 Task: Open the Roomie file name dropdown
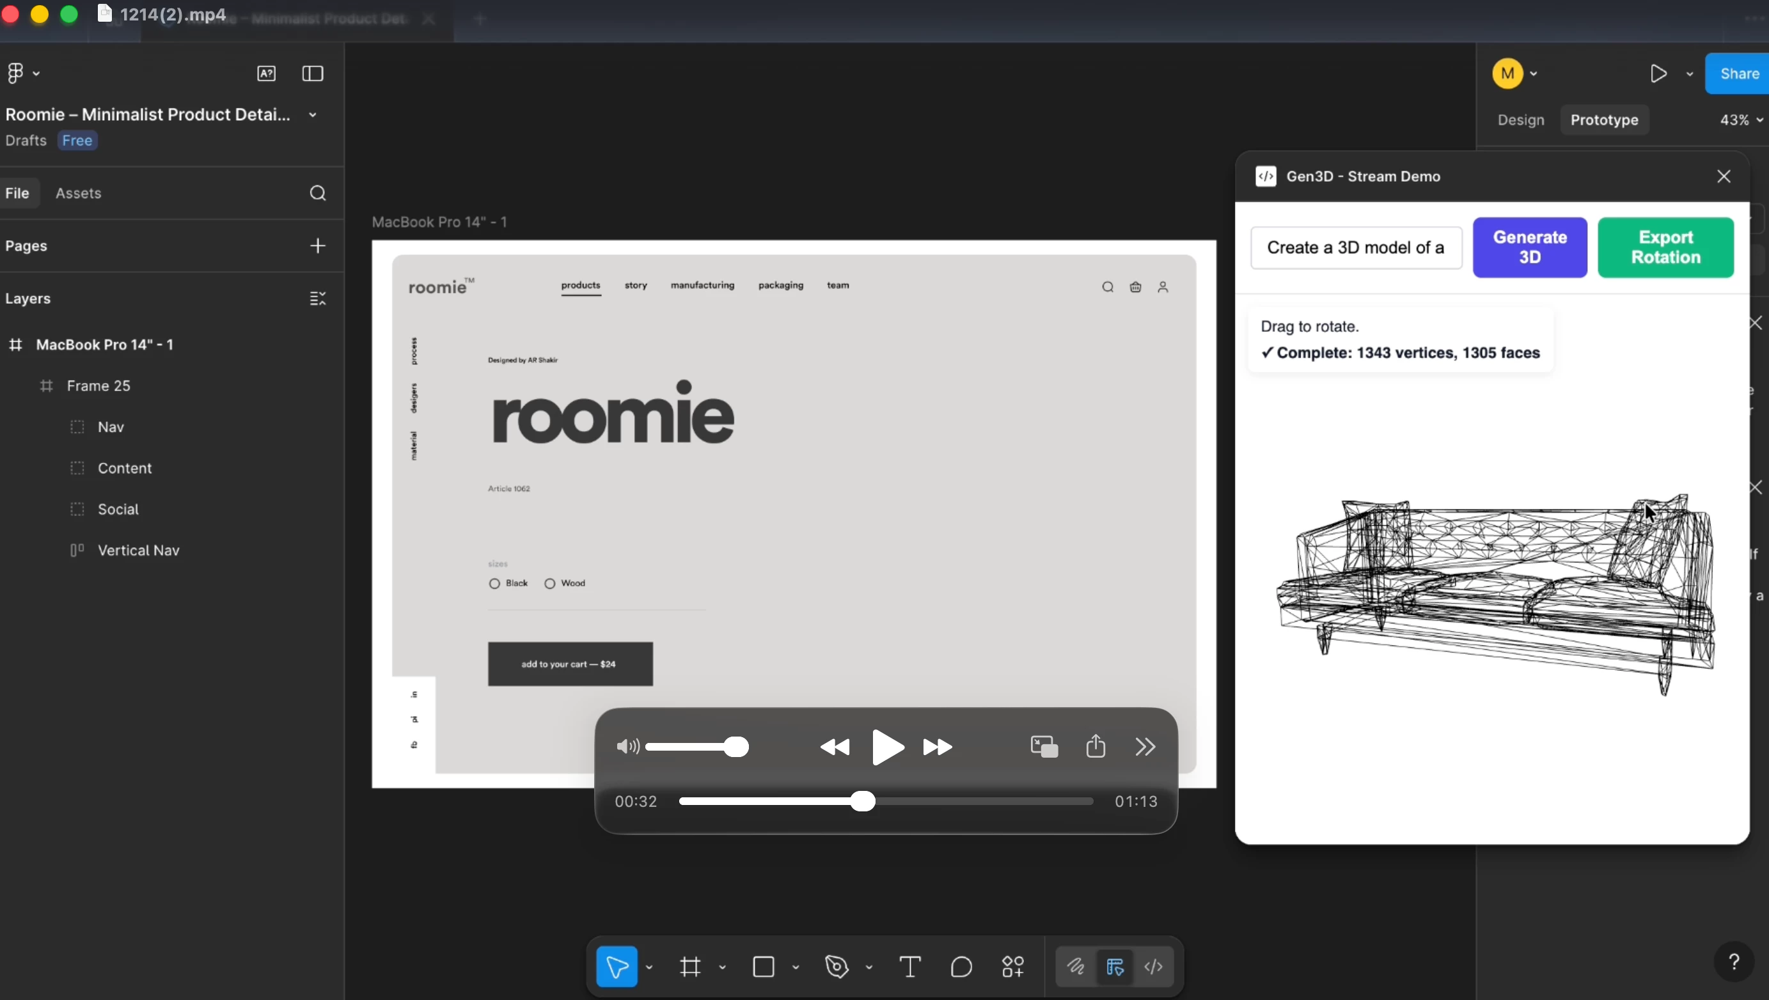(313, 114)
